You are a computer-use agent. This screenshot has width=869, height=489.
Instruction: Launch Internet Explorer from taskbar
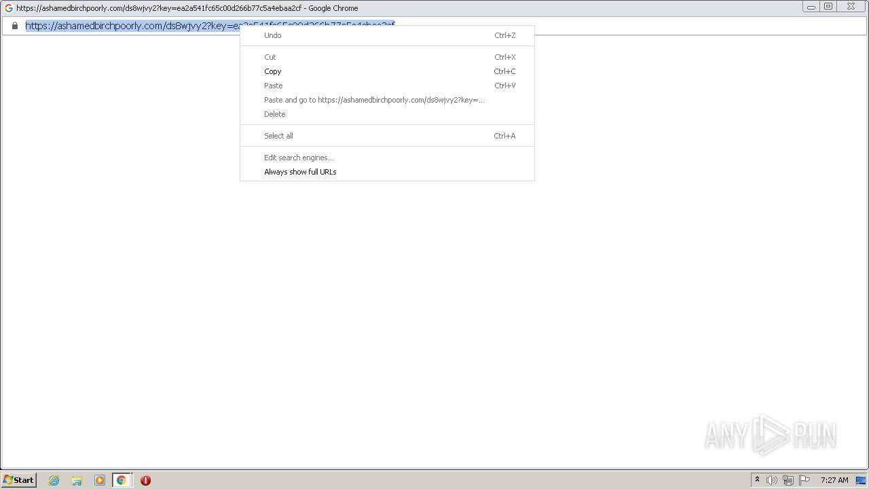[54, 480]
